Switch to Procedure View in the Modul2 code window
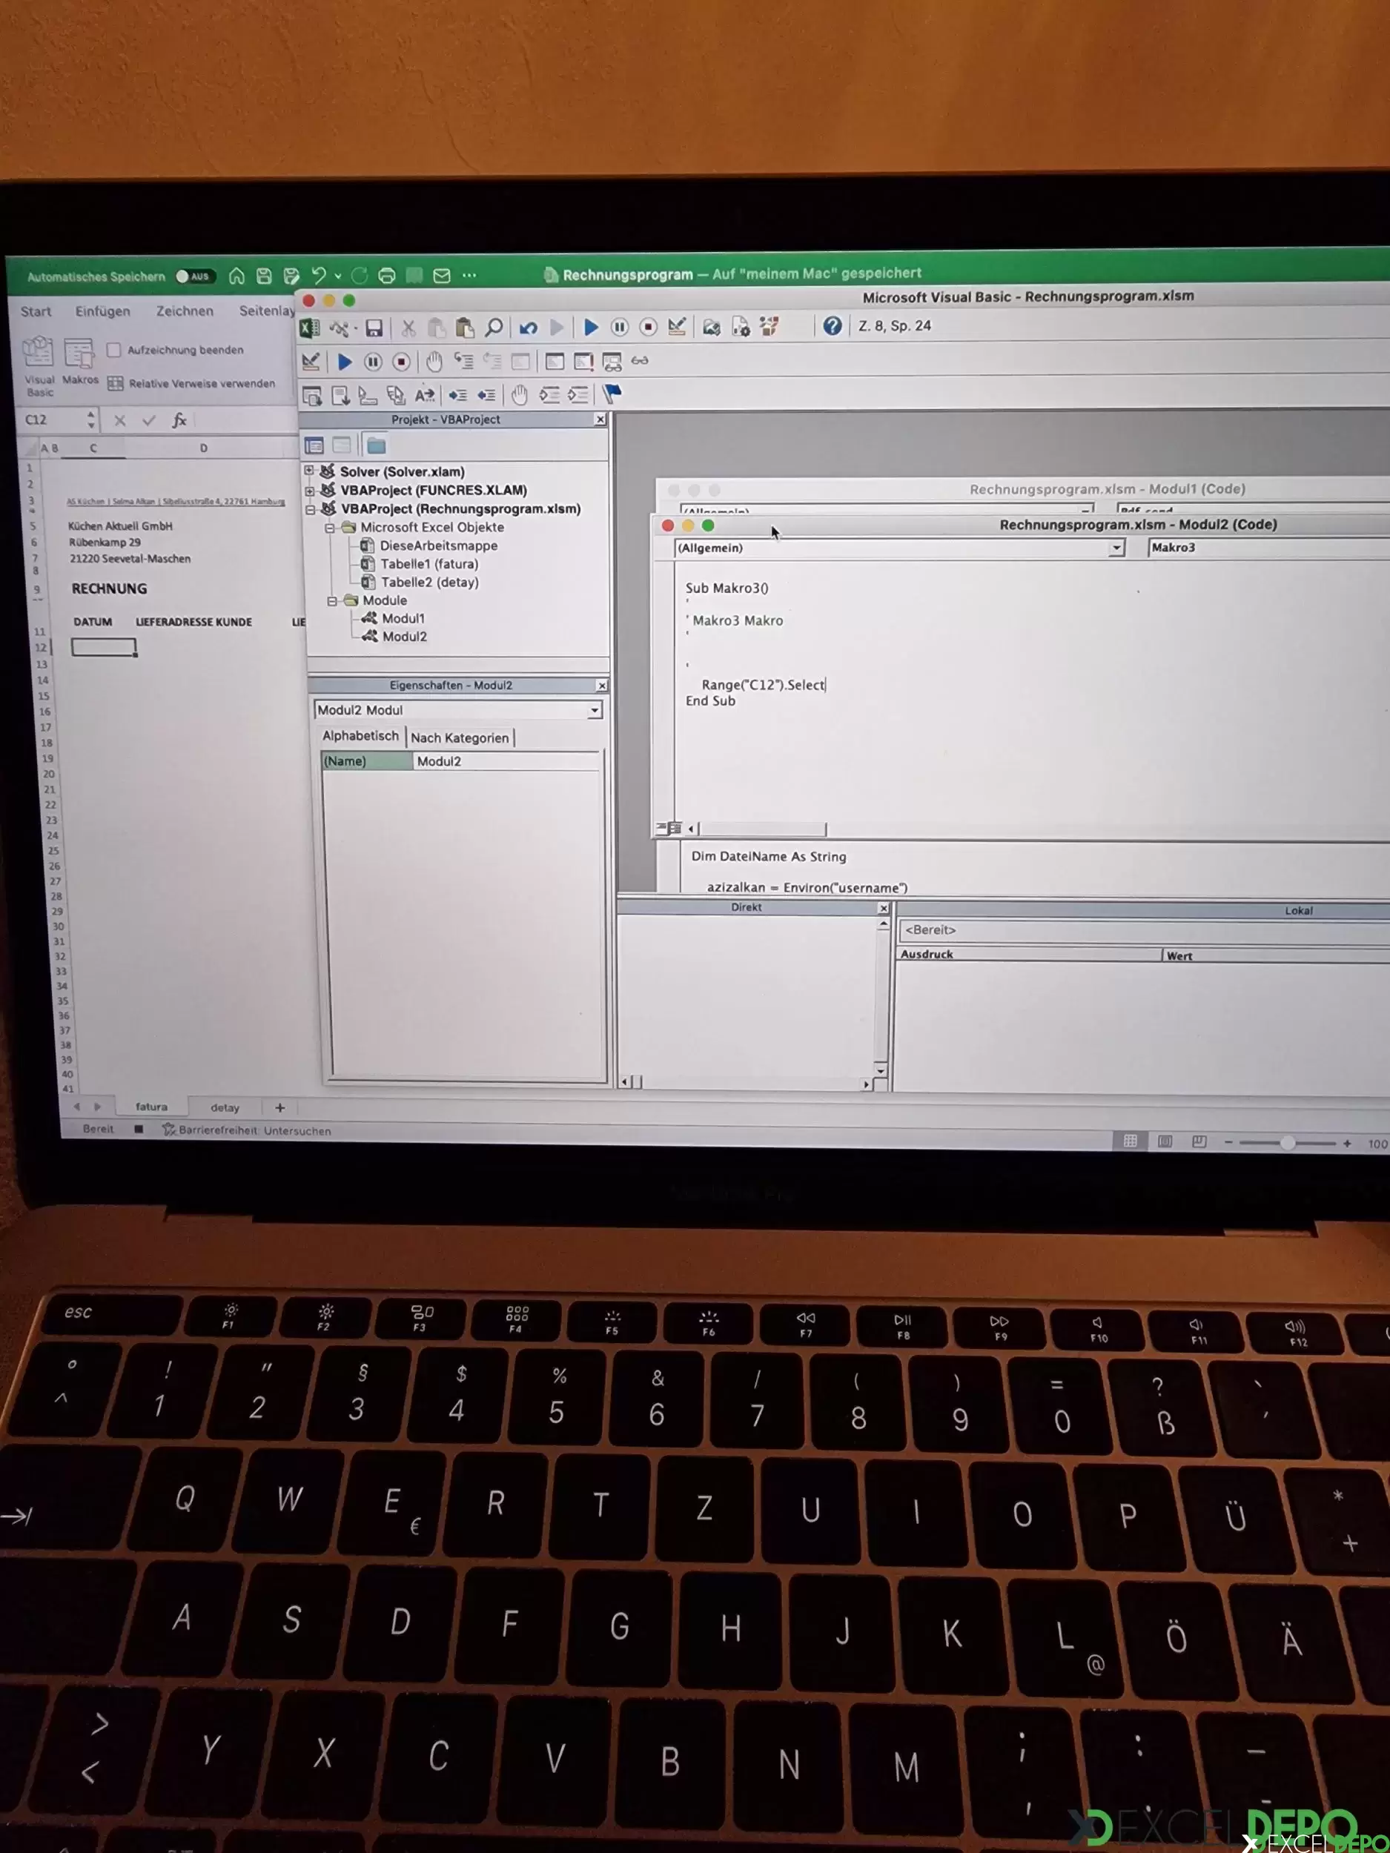Viewport: 1390px width, 1853px height. click(661, 829)
